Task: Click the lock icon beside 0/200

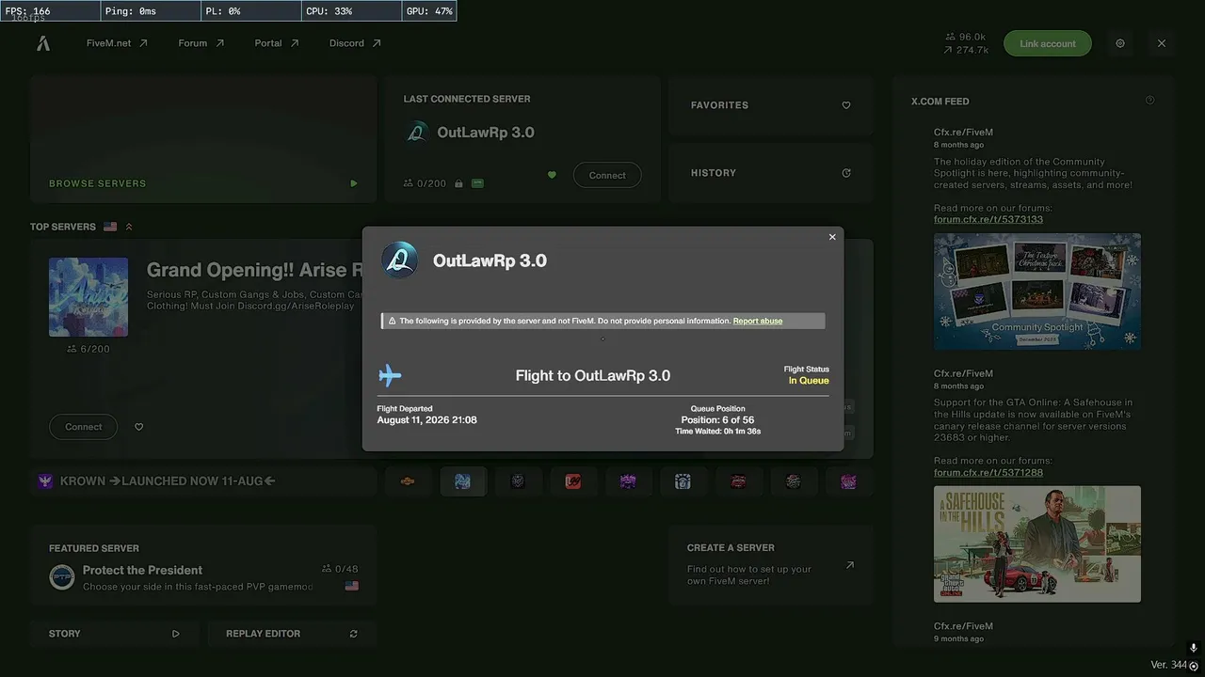Action: pyautogui.click(x=458, y=183)
